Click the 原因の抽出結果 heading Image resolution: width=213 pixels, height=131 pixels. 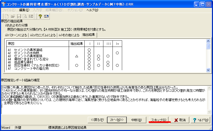12,21
